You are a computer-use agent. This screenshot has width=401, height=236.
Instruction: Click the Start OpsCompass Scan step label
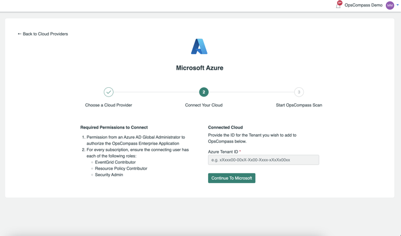coord(299,105)
